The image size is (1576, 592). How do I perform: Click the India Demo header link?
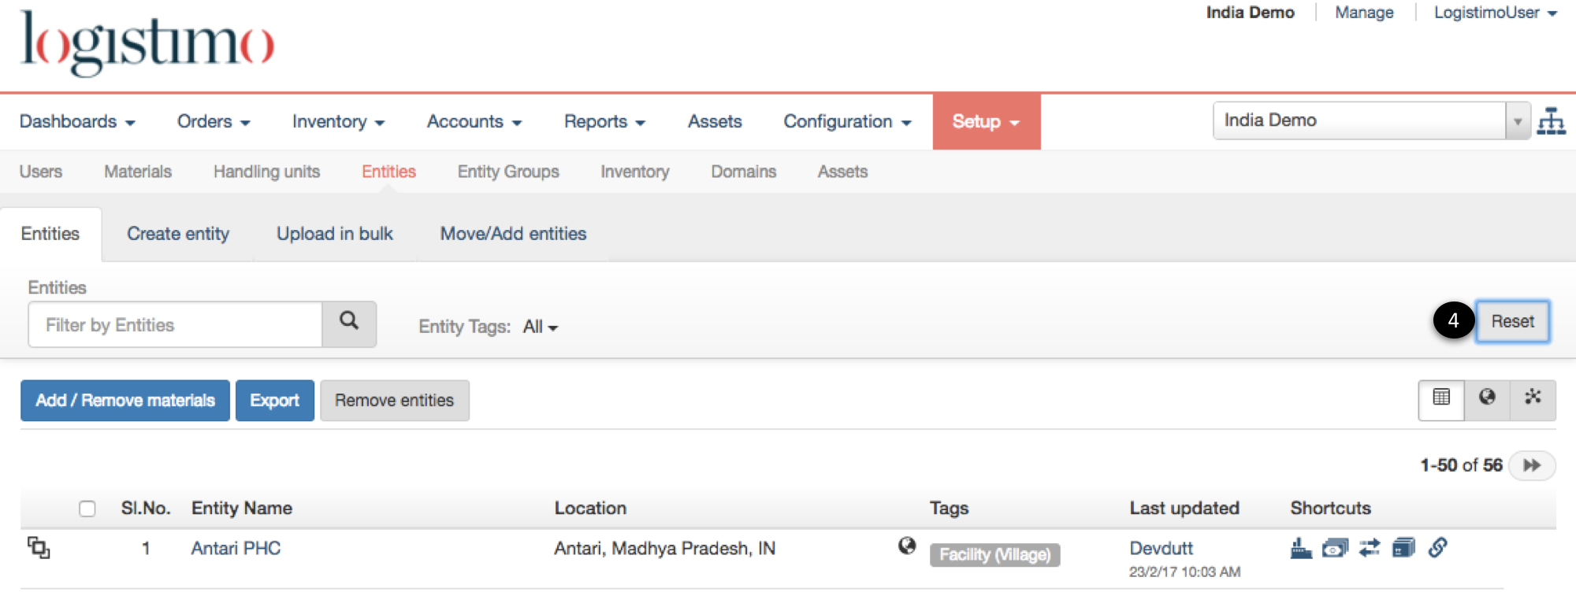click(x=1251, y=13)
